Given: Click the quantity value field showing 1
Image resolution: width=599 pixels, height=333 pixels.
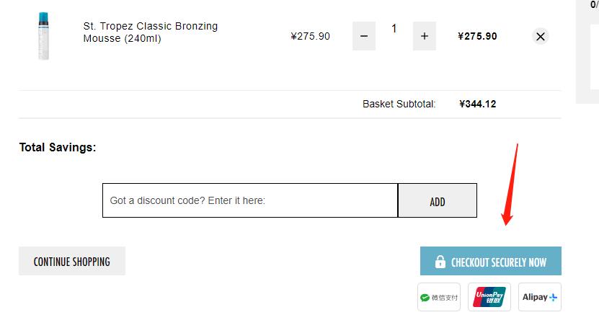Looking at the screenshot, I should pyautogui.click(x=394, y=29).
